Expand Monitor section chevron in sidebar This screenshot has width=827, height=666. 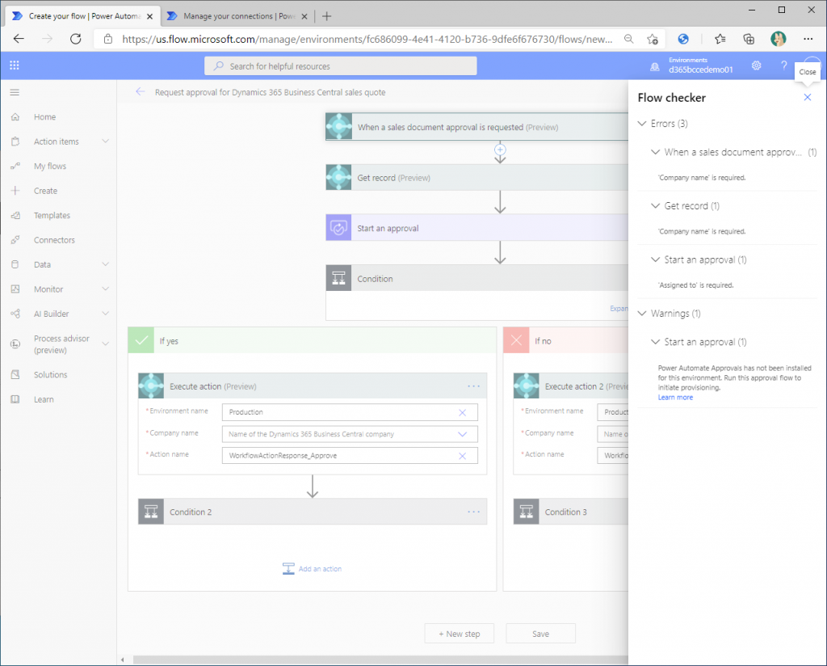106,289
